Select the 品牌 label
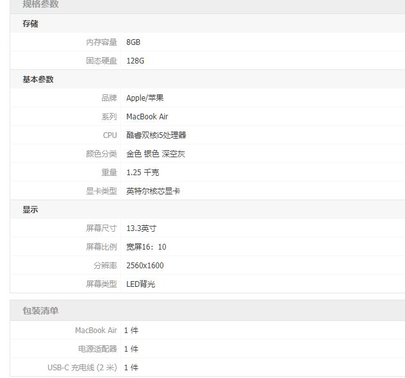The width and height of the screenshot is (405, 378). click(109, 98)
